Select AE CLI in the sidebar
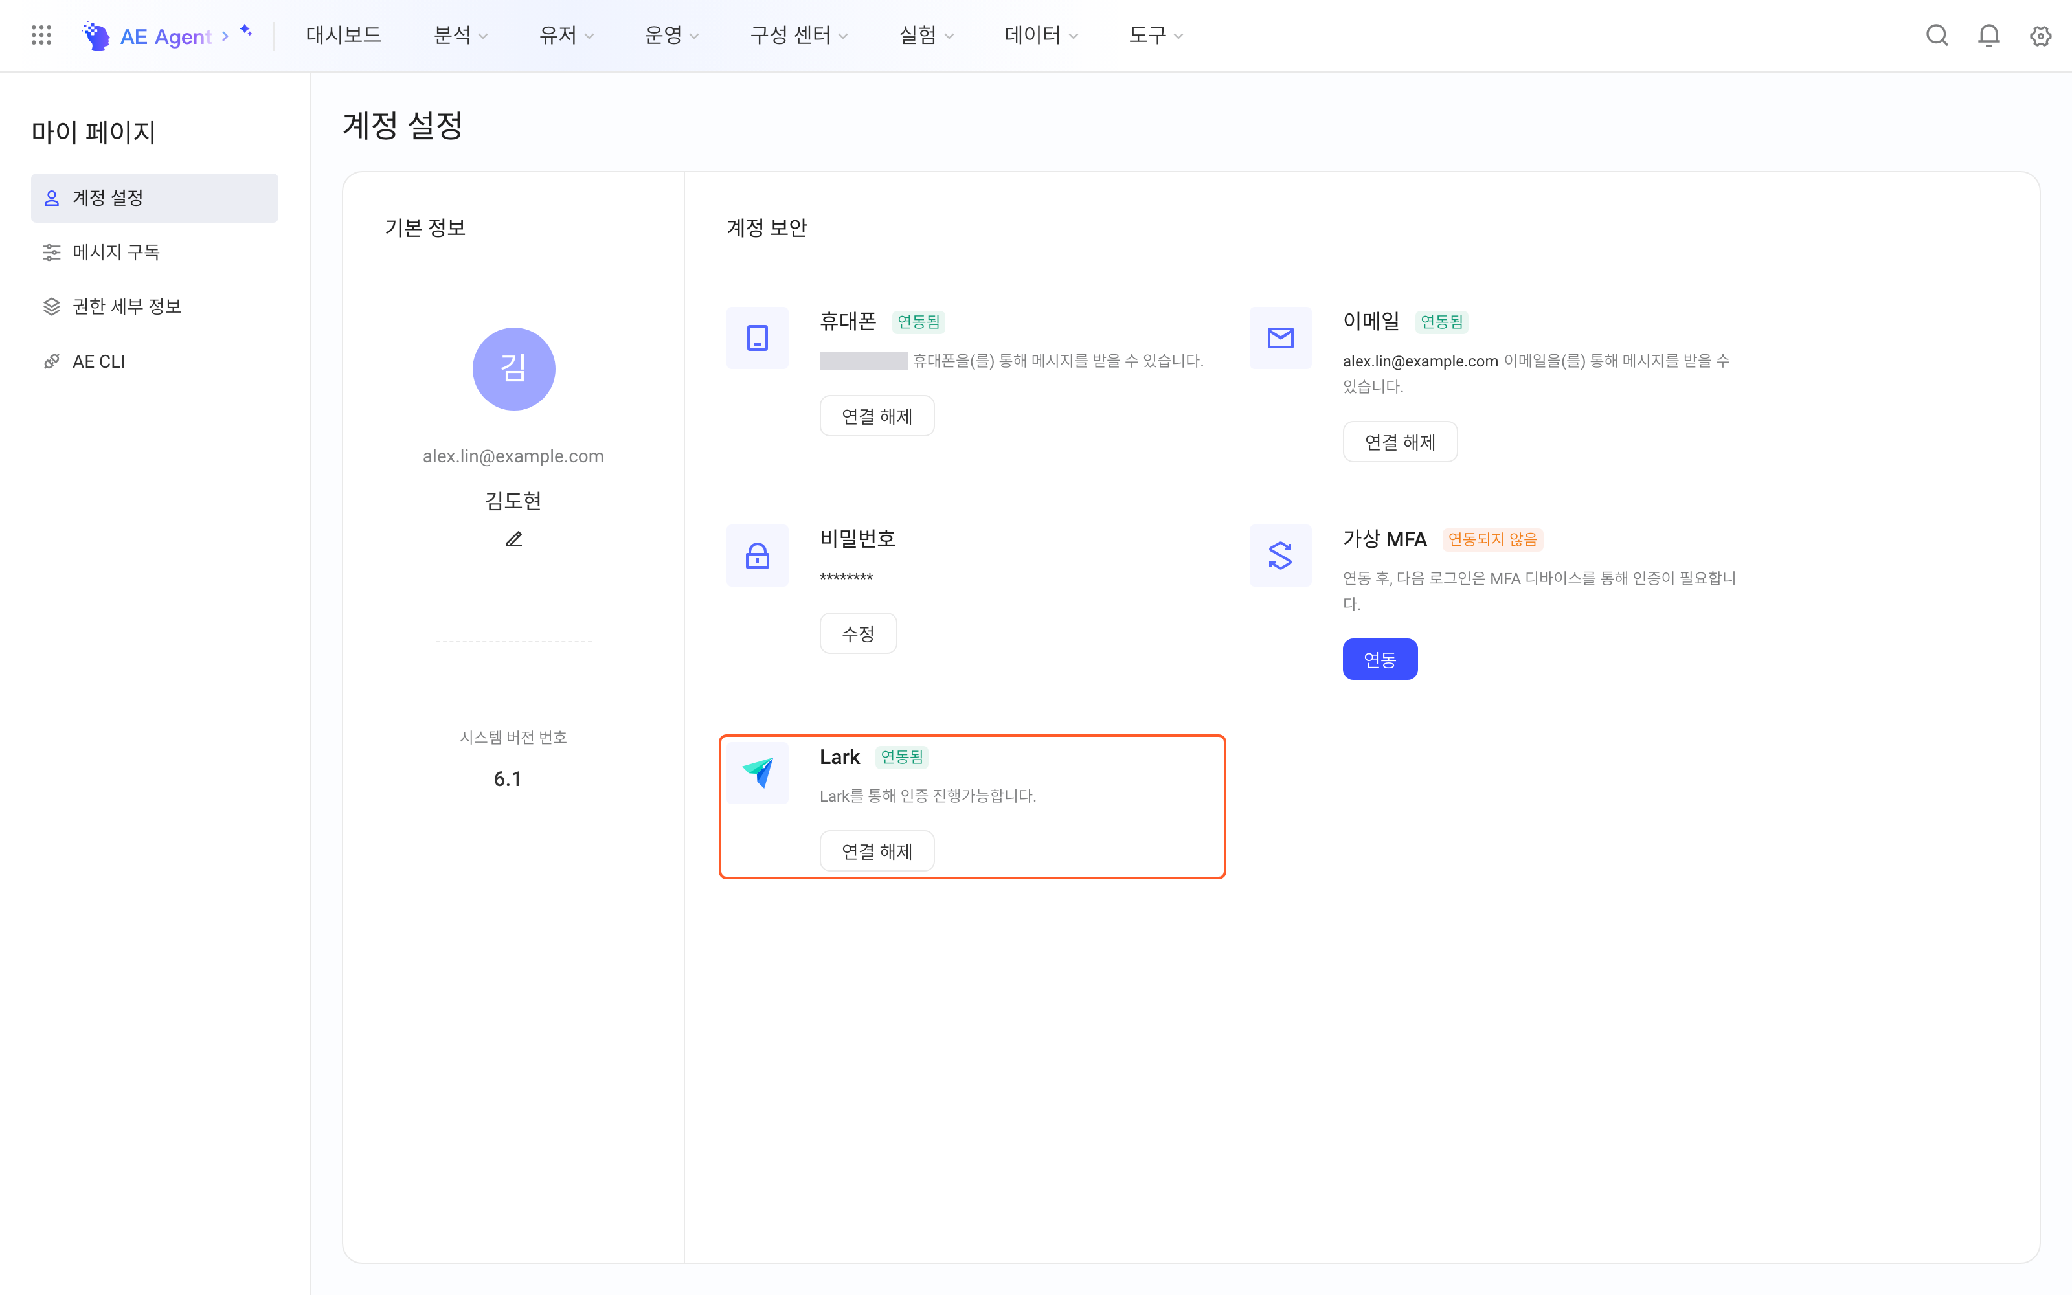The image size is (2072, 1295). [154, 361]
